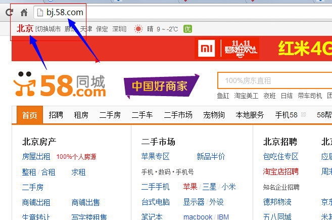Image resolution: width=332 pixels, height=220 pixels.
Task: Select 天津 in the city shortcuts
Action: (x=86, y=29)
